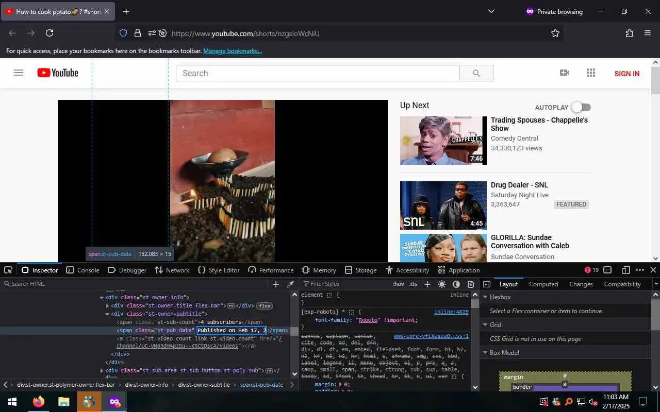This screenshot has width=660, height=412.
Task: Expand the st-sub-area st-sub-button div
Action: coord(102,371)
